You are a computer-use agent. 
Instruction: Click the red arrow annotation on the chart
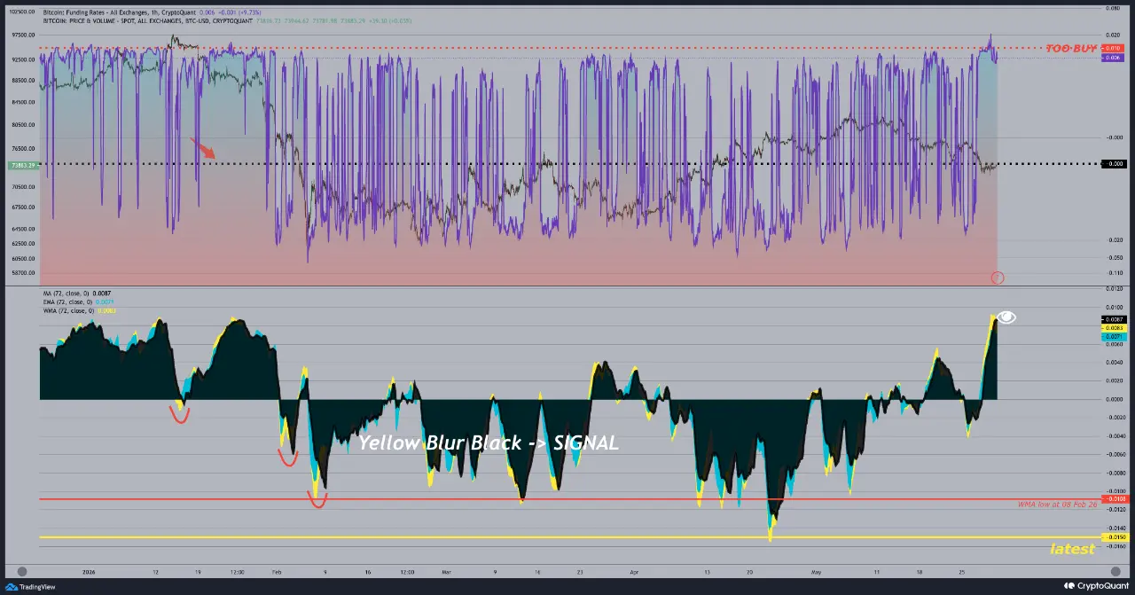(203, 147)
